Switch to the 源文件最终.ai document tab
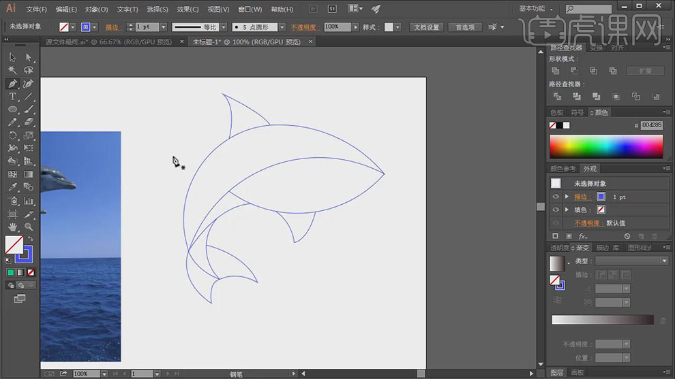Viewport: 675px width, 379px height. pyautogui.click(x=109, y=42)
